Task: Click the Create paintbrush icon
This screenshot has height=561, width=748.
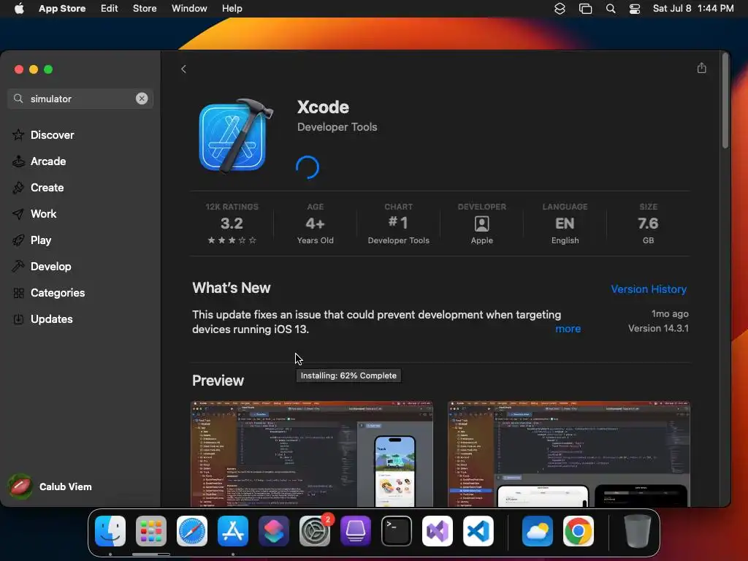Action: 18,188
